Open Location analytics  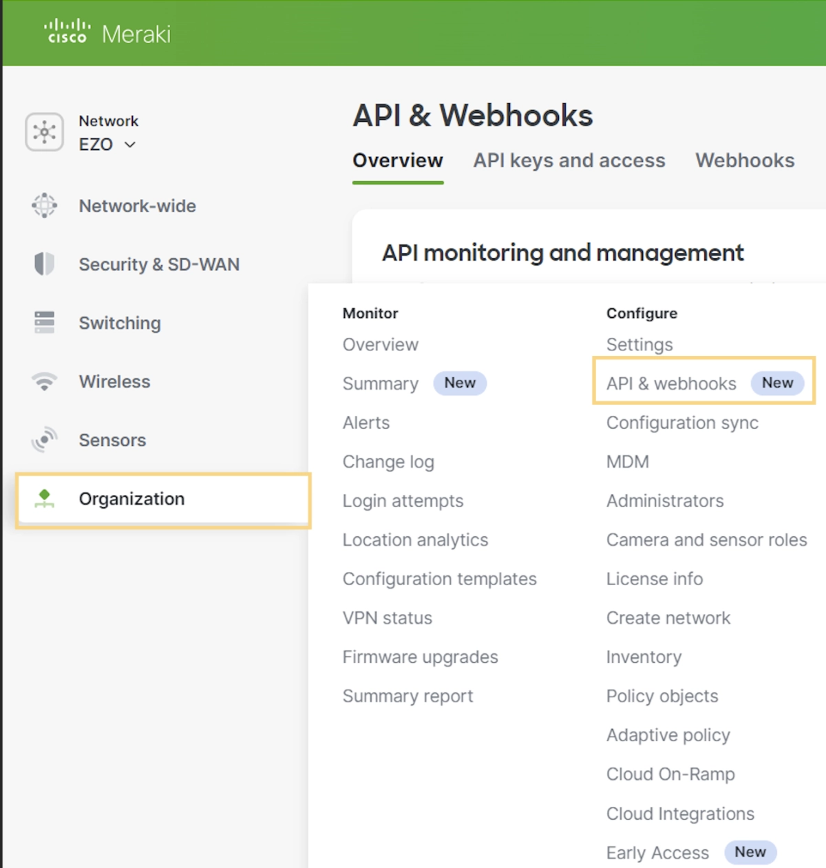pyautogui.click(x=415, y=540)
